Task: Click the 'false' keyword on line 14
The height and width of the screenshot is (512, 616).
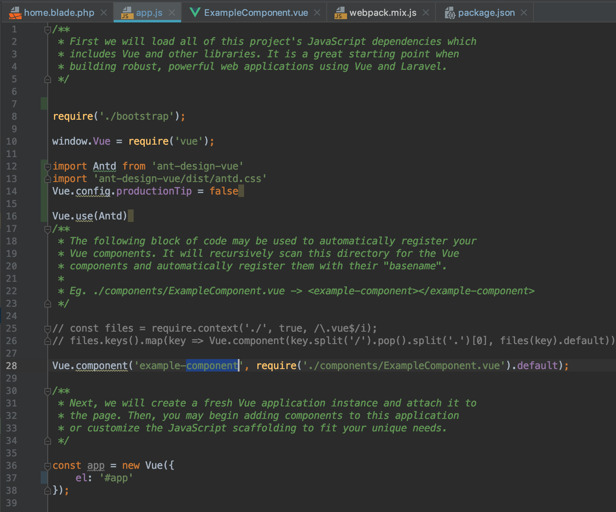Action: (x=224, y=191)
